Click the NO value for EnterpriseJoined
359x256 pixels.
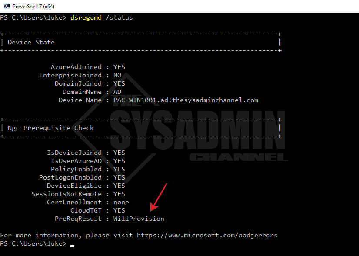tap(117, 75)
